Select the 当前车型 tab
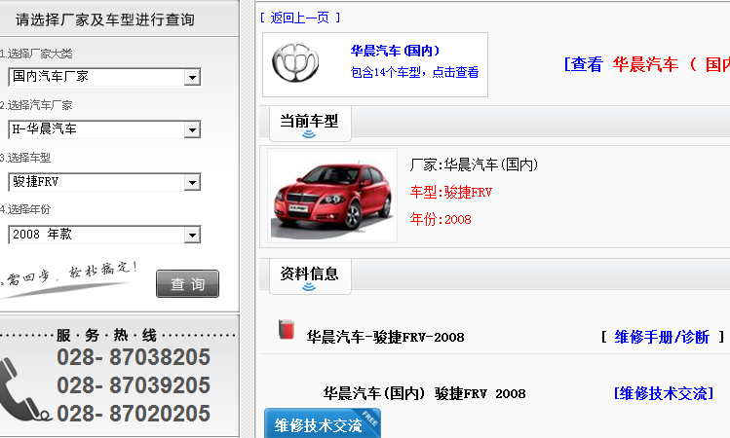Viewport: 730px width, 438px height. point(310,124)
